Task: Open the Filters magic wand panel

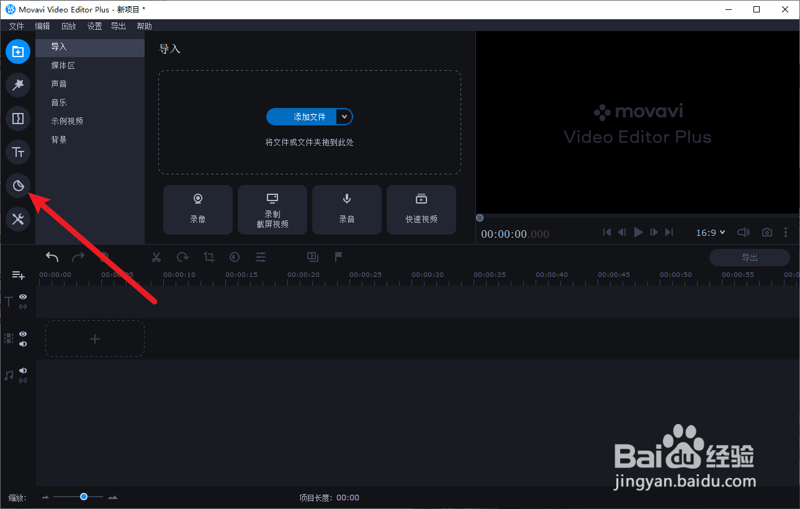Action: pyautogui.click(x=18, y=85)
